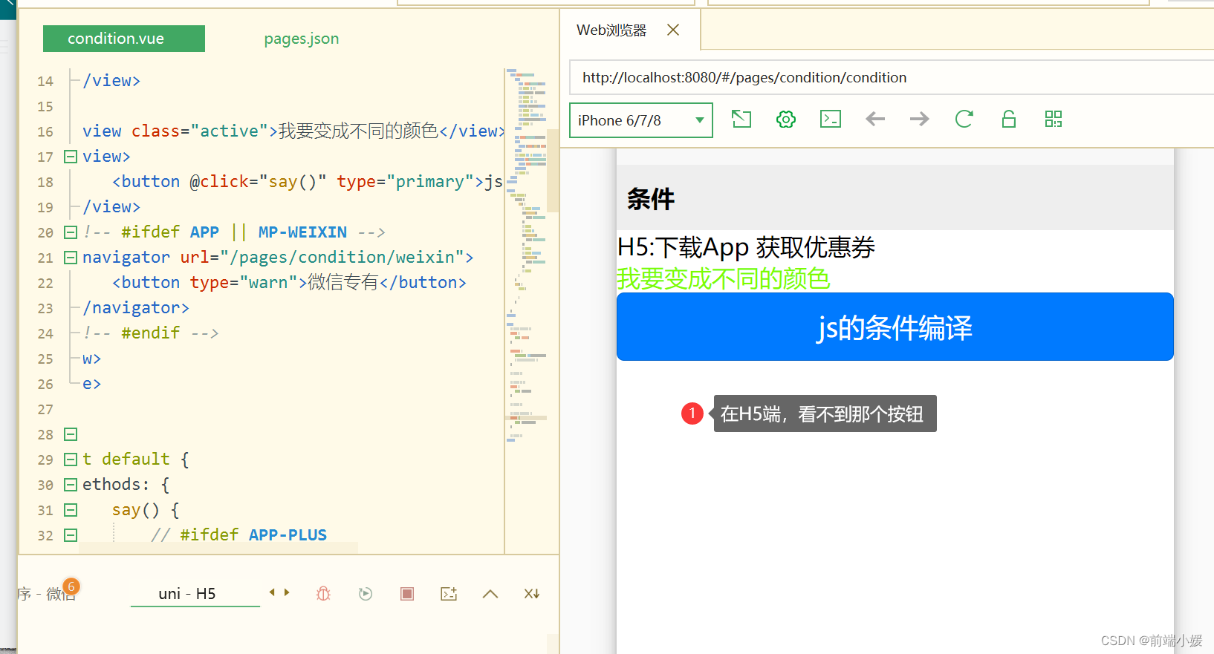Click the 条件 page title in preview
The height and width of the screenshot is (654, 1214).
651,199
